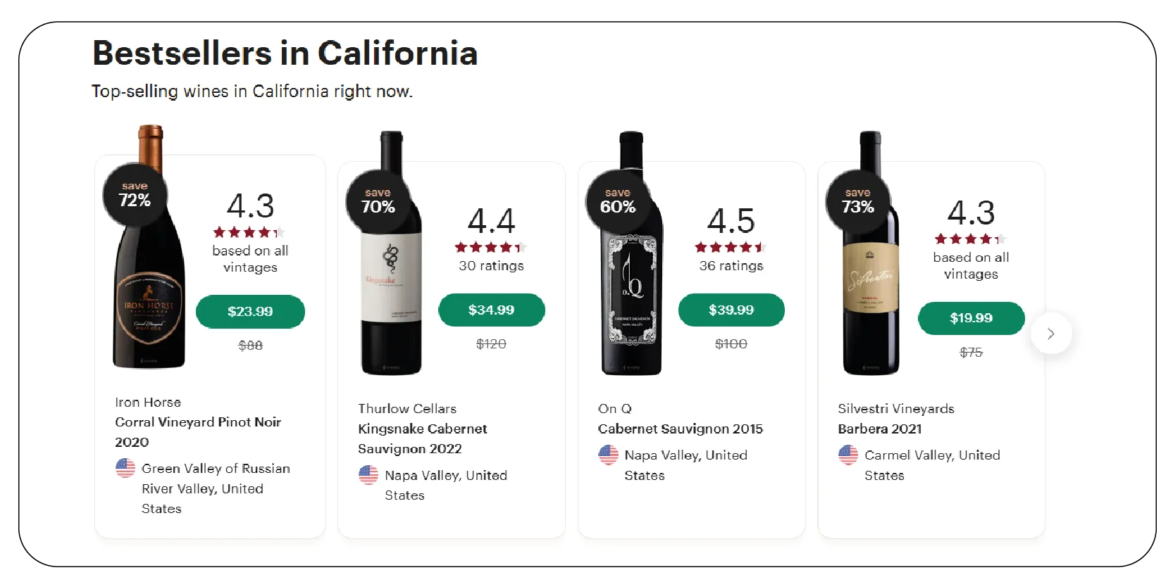Open the Thurlow Cellars winery link
The height and width of the screenshot is (582, 1173).
406,408
